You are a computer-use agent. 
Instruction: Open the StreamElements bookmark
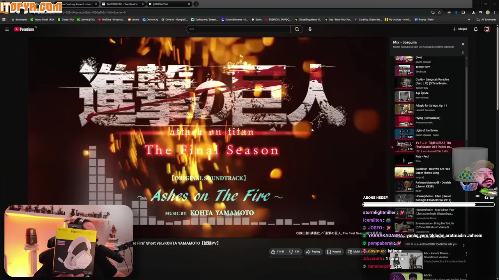coord(234,19)
